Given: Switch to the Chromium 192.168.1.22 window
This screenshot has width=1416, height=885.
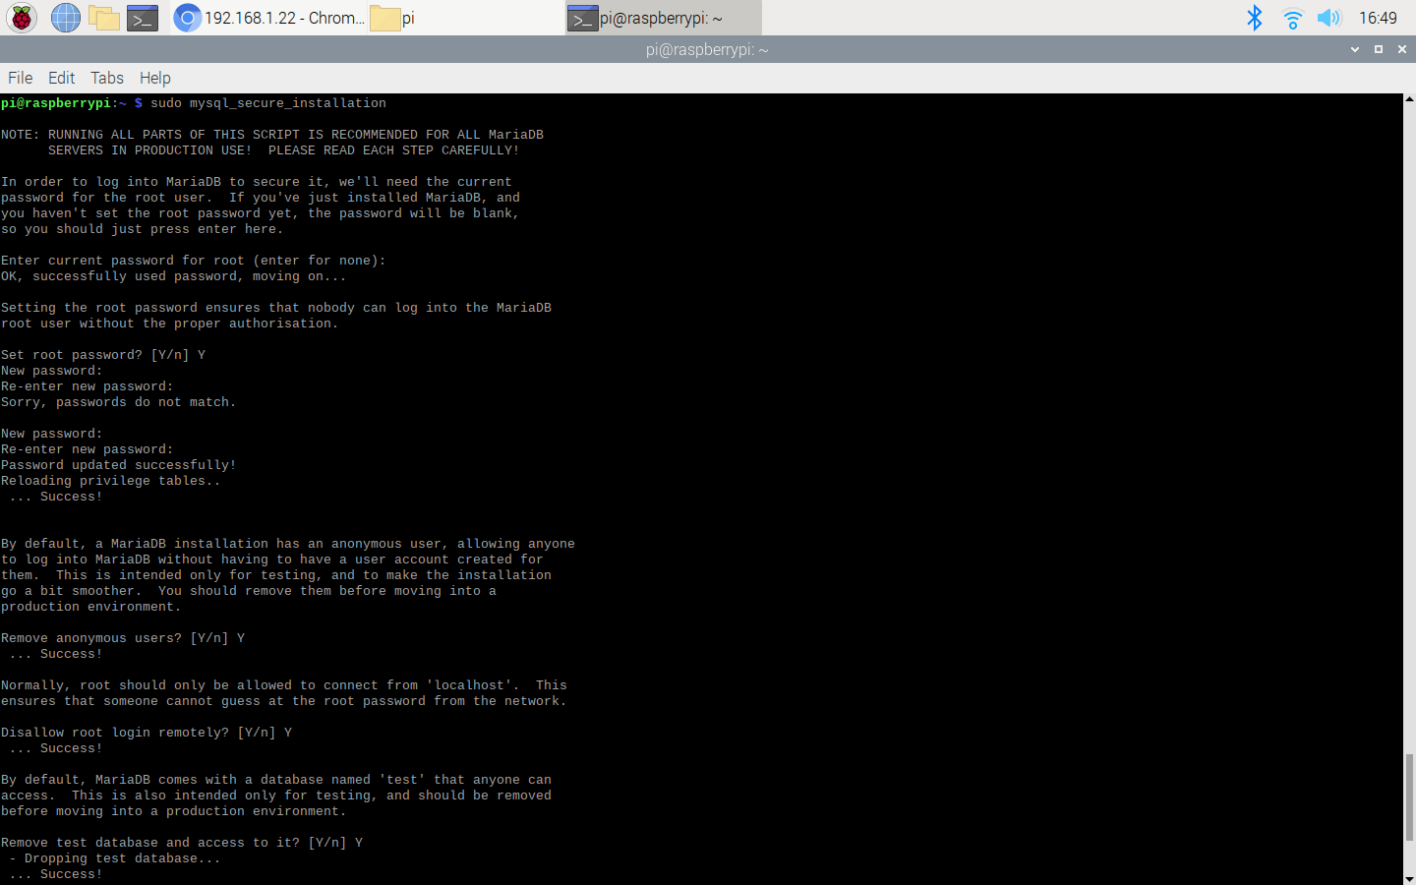Looking at the screenshot, I should point(268,18).
